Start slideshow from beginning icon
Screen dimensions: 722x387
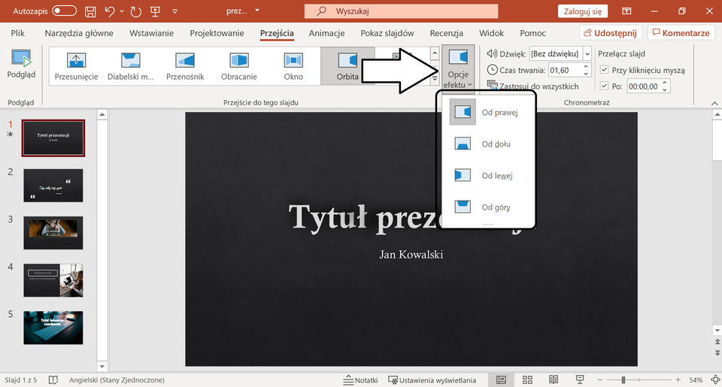click(155, 11)
